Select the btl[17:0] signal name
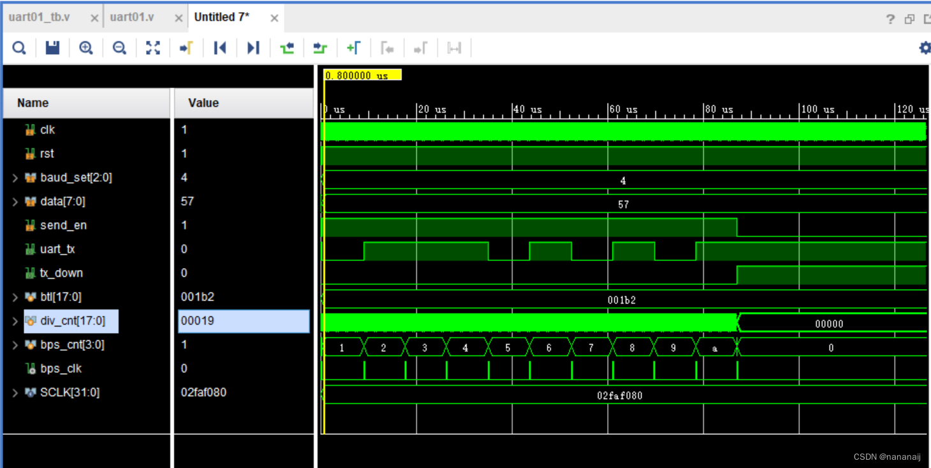The image size is (931, 468). [x=61, y=297]
